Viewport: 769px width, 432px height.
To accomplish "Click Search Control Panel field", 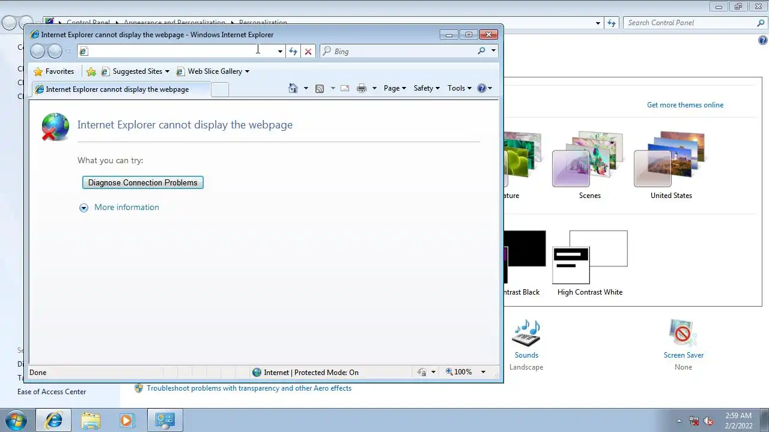I will pos(691,23).
